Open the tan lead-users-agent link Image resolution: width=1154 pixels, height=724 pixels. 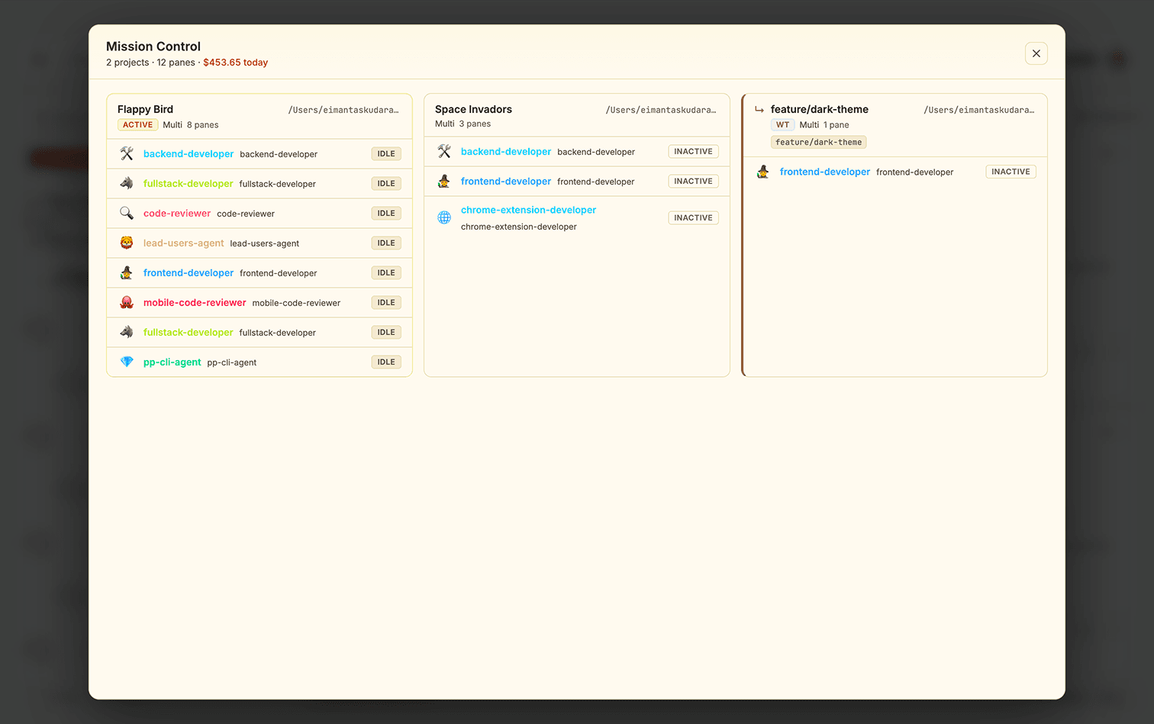click(x=184, y=243)
